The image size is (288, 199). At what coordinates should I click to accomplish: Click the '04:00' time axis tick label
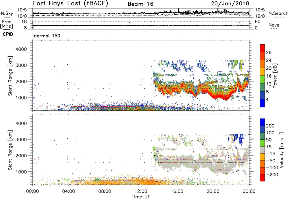pos(69,191)
